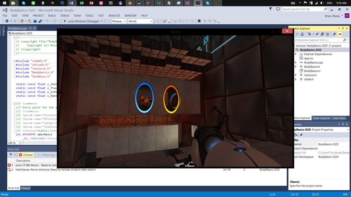
Task: Click the Undo toolbar icon
Action: pos(47,21)
